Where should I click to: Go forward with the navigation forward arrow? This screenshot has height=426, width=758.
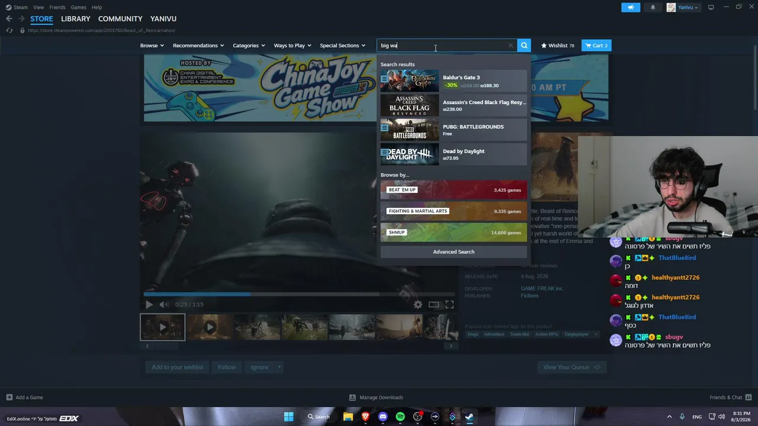pyautogui.click(x=21, y=19)
